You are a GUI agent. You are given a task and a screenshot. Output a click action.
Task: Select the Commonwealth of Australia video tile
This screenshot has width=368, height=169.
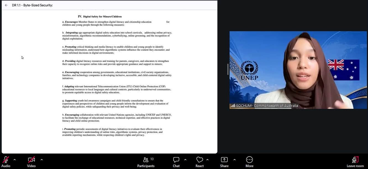(298, 70)
